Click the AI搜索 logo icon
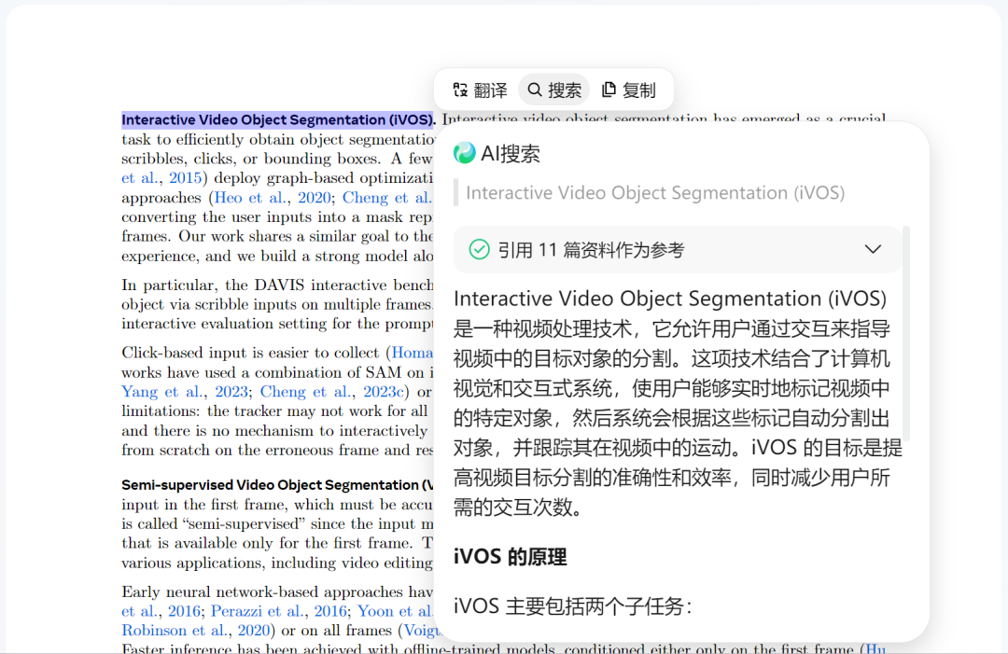This screenshot has width=1008, height=654. (464, 153)
